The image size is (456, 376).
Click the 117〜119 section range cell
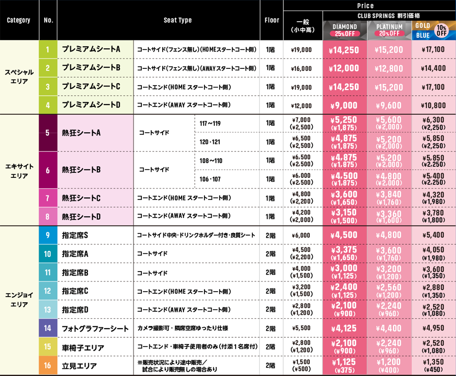210,124
